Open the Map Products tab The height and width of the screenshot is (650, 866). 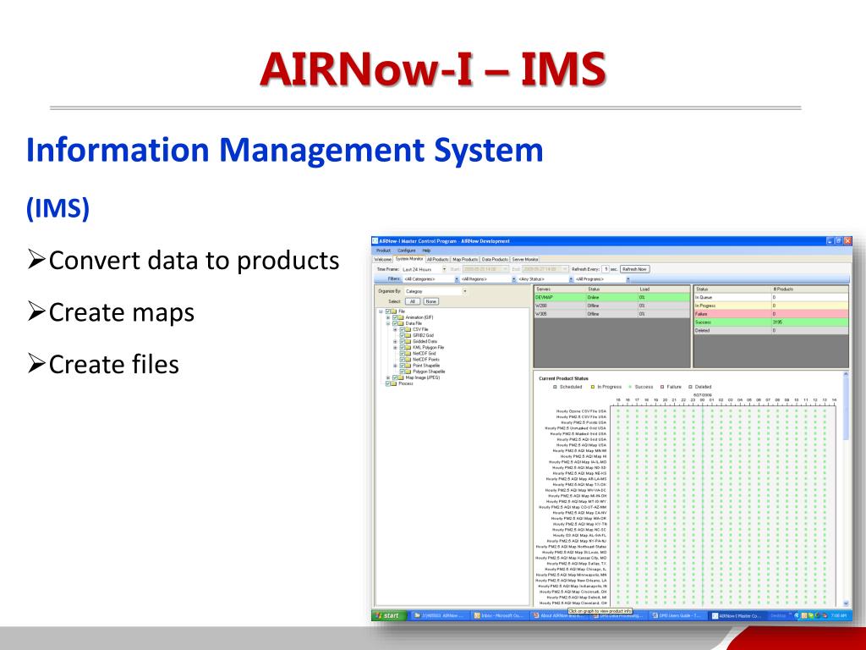pyautogui.click(x=465, y=259)
